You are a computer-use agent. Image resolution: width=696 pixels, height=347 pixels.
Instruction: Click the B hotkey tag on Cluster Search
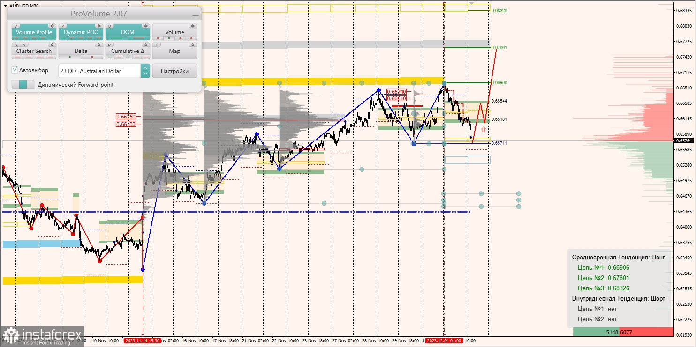coord(16,45)
